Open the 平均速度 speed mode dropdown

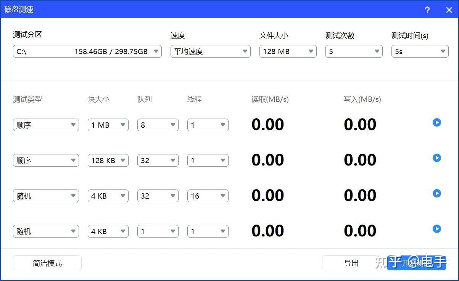[210, 51]
